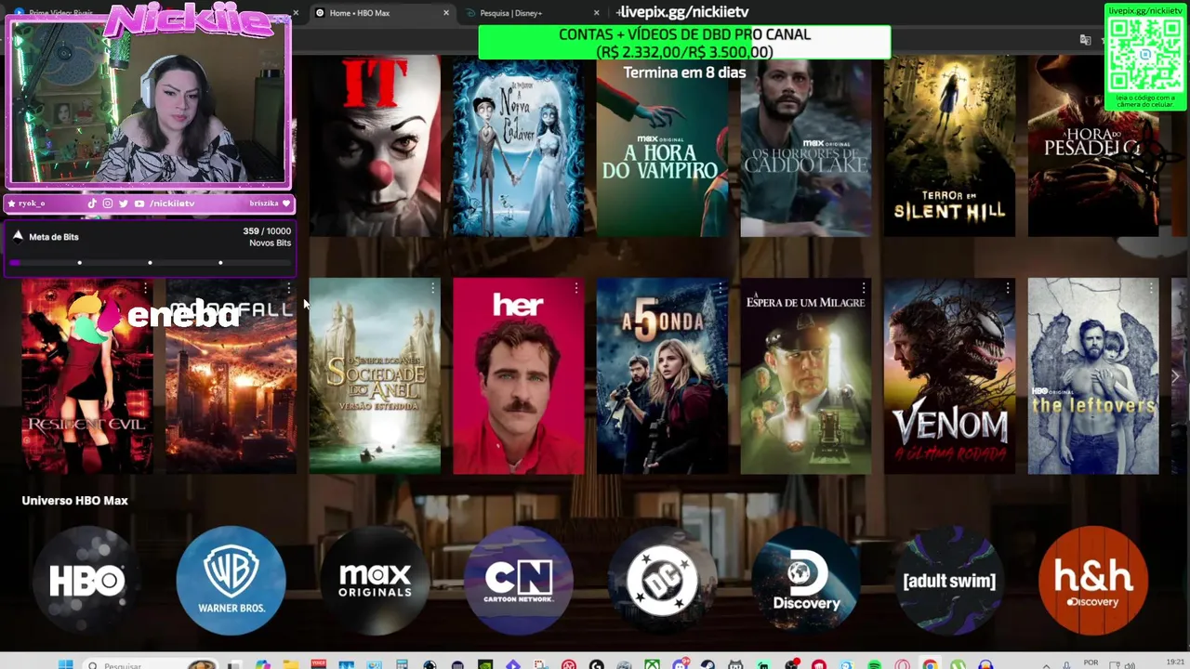1190x669 pixels.
Task: Open Google Chrome from the taskbar
Action: click(930, 664)
